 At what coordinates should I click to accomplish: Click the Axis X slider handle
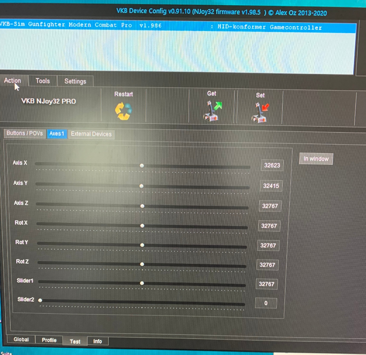pos(142,166)
